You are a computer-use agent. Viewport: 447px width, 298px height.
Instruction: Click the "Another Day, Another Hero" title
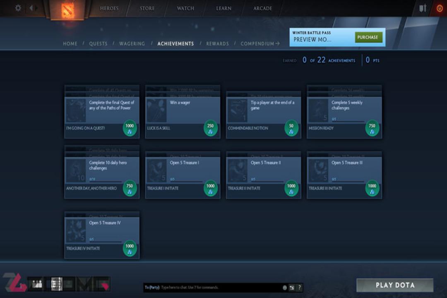pyautogui.click(x=91, y=188)
